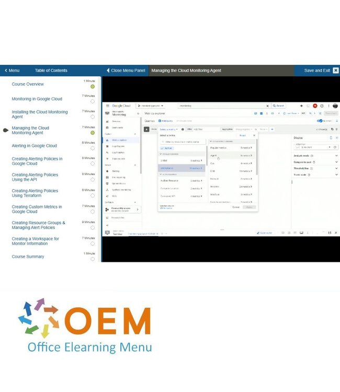Click Open editor pencil in terminal bar
The width and height of the screenshot is (340, 392).
tap(264, 233)
